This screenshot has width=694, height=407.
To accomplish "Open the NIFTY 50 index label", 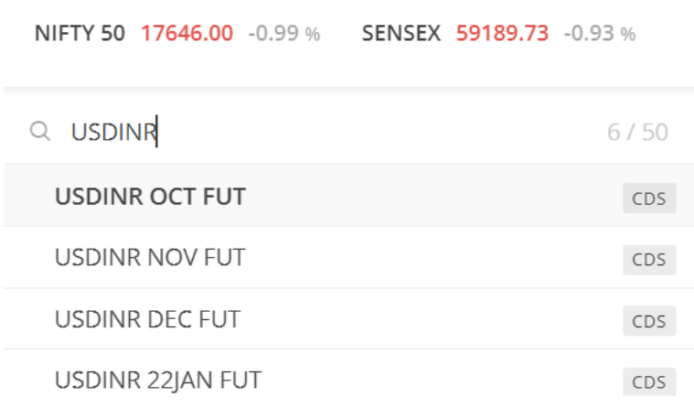I will click(80, 33).
